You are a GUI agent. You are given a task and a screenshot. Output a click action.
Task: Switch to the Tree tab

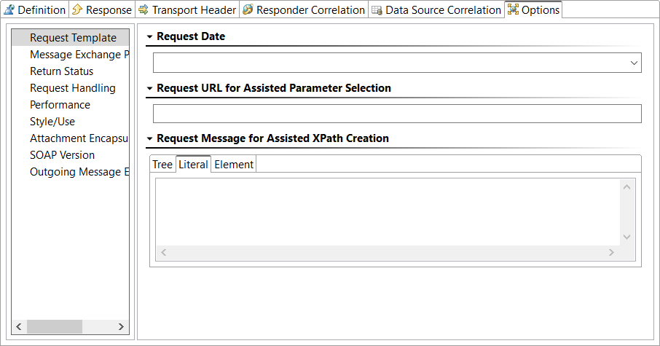click(162, 165)
